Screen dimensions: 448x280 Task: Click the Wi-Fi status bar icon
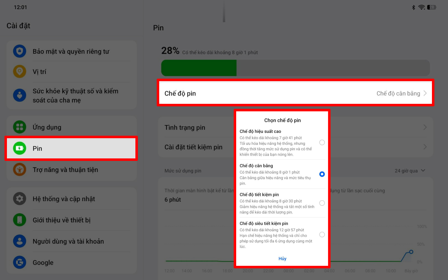pos(421,7)
